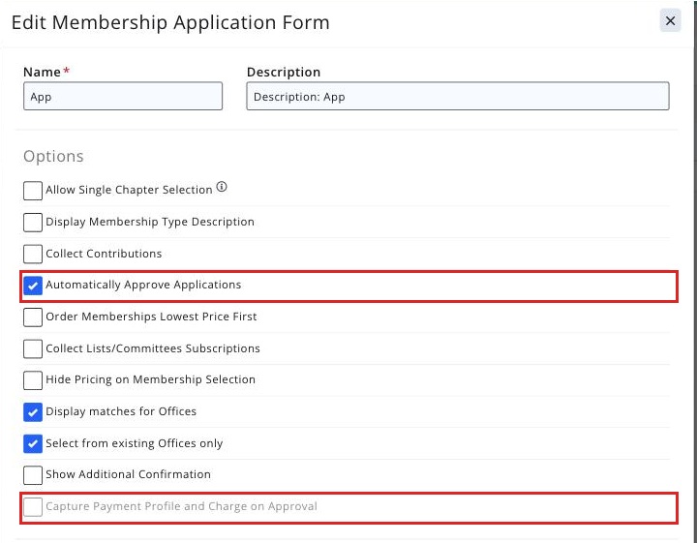The height and width of the screenshot is (543, 697).
Task: Click the Automatically Approve Applications label text
Action: tap(143, 285)
